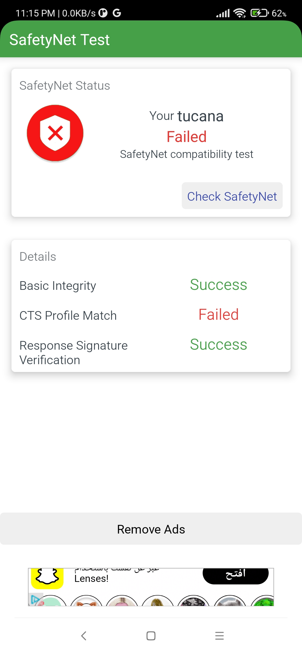Tap the cellular signal bars icon

[223, 13]
